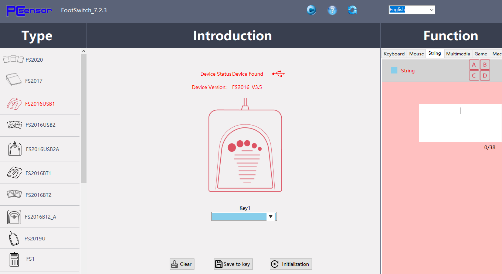
Task: Select the FS2020 device icon
Action: 13,59
